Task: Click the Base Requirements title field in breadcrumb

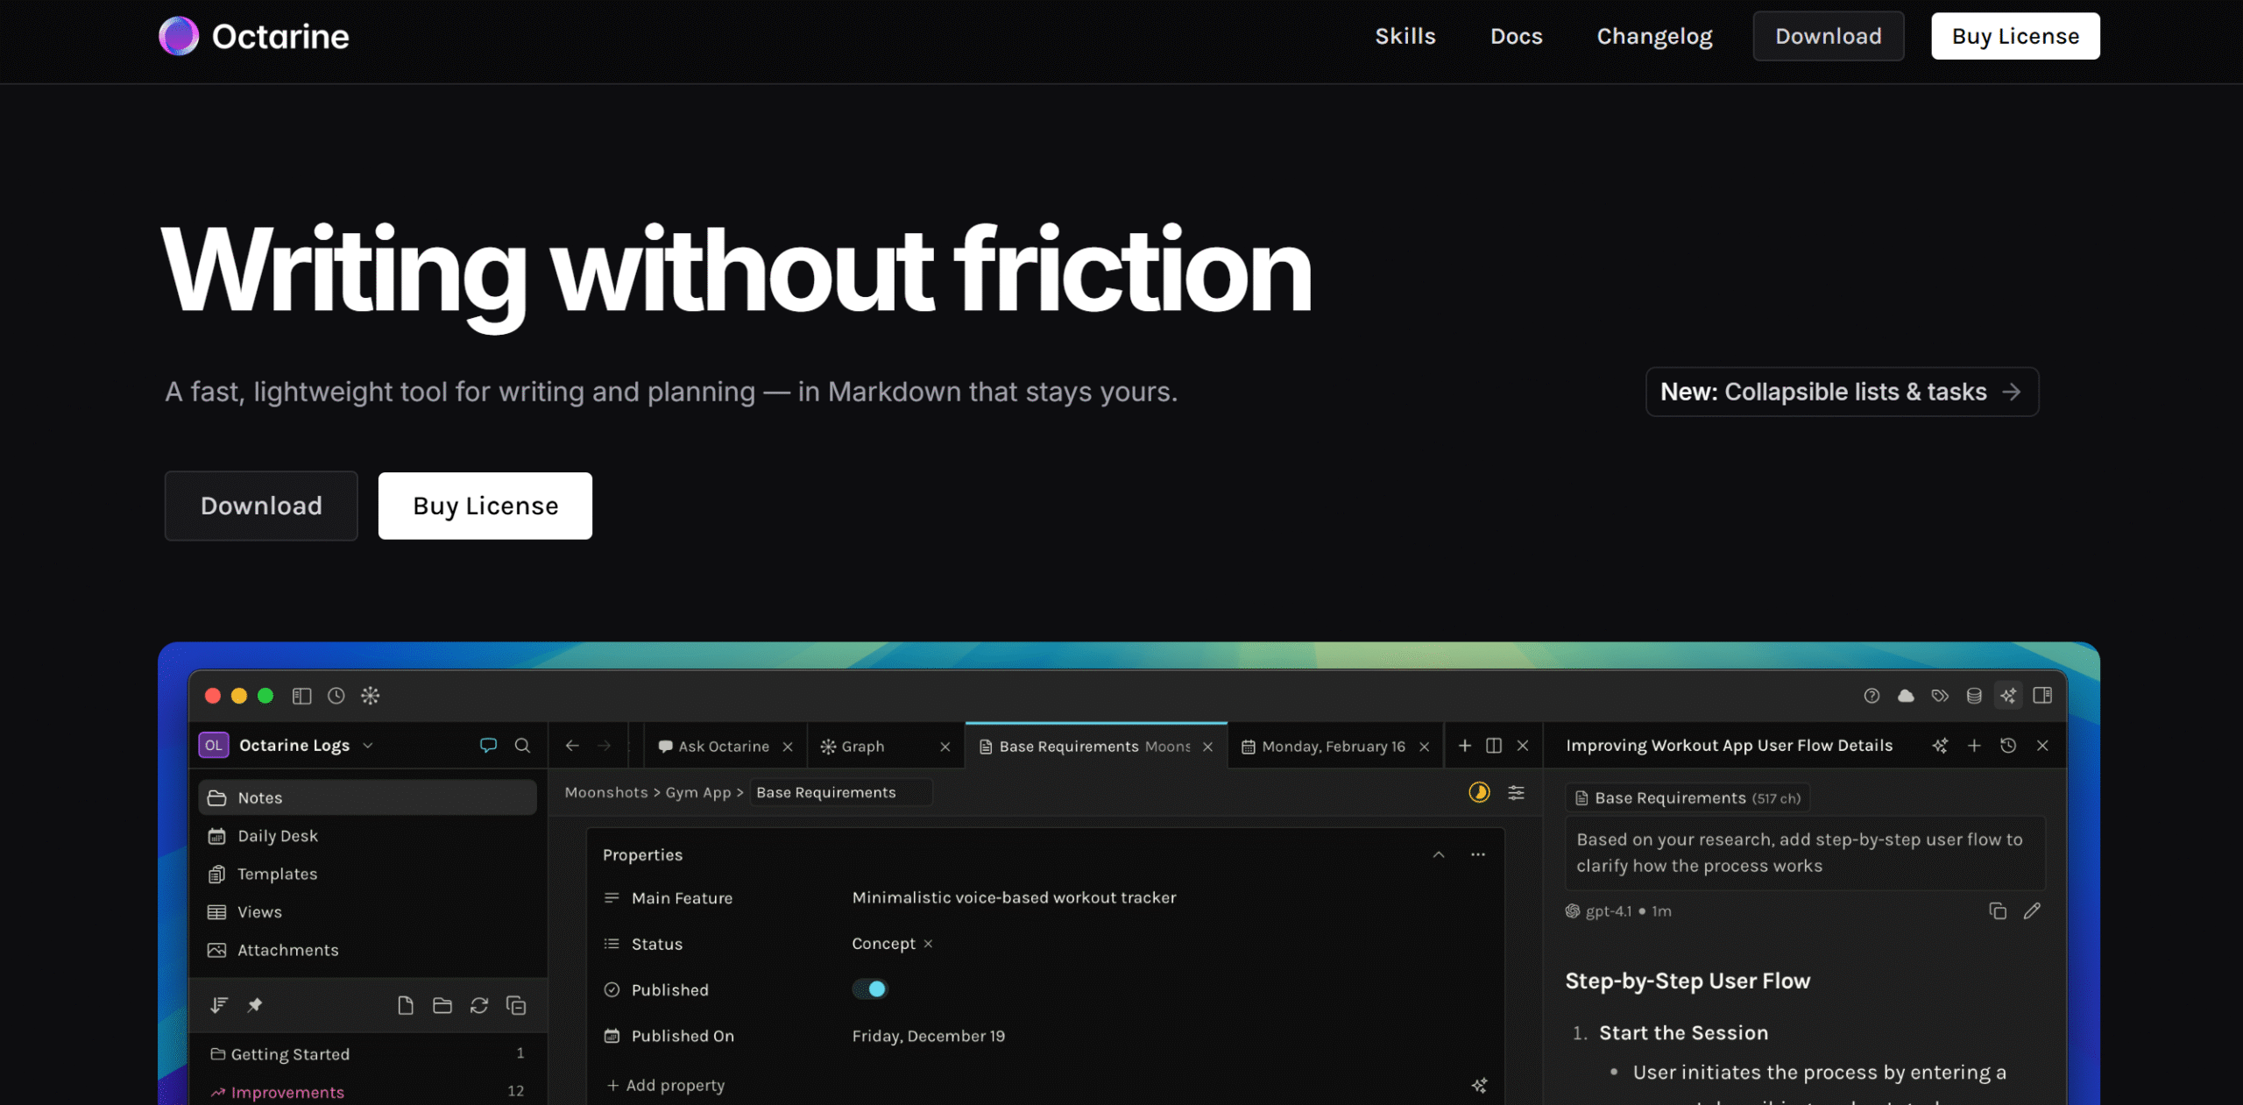Action: (840, 793)
